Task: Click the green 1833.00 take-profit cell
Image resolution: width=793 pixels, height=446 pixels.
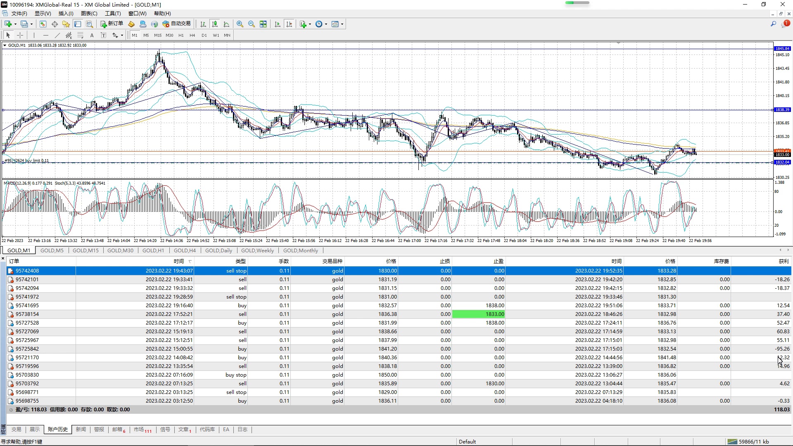Action: click(478, 314)
